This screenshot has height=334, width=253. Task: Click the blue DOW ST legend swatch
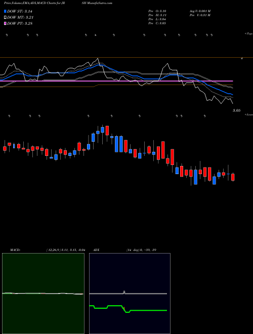click(x=5, y=11)
